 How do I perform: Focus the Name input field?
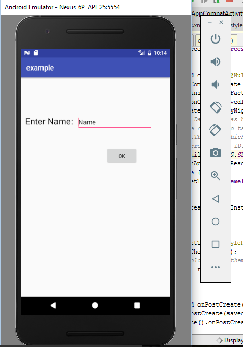(x=115, y=122)
